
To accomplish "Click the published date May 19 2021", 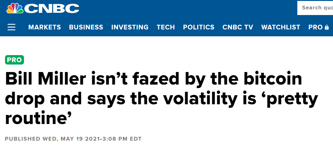I will 80,139.
